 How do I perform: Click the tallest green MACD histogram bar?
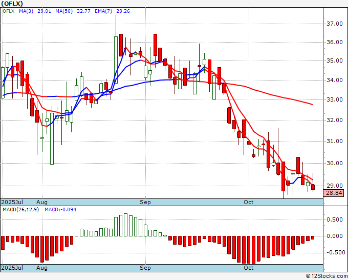click(126, 225)
